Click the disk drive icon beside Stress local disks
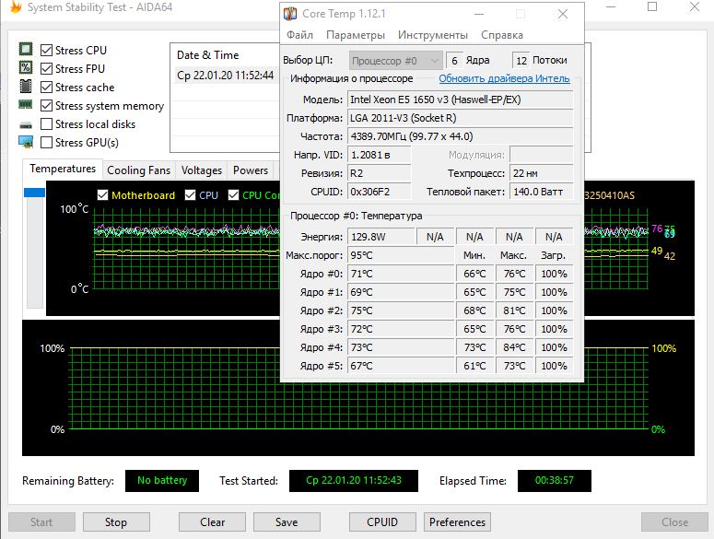714x539 pixels. pyautogui.click(x=26, y=124)
